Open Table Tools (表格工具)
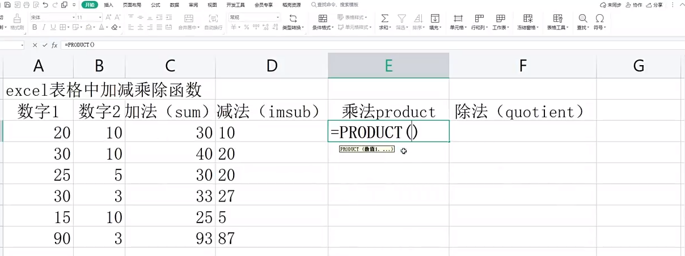The width and height of the screenshot is (685, 256). (x=558, y=22)
